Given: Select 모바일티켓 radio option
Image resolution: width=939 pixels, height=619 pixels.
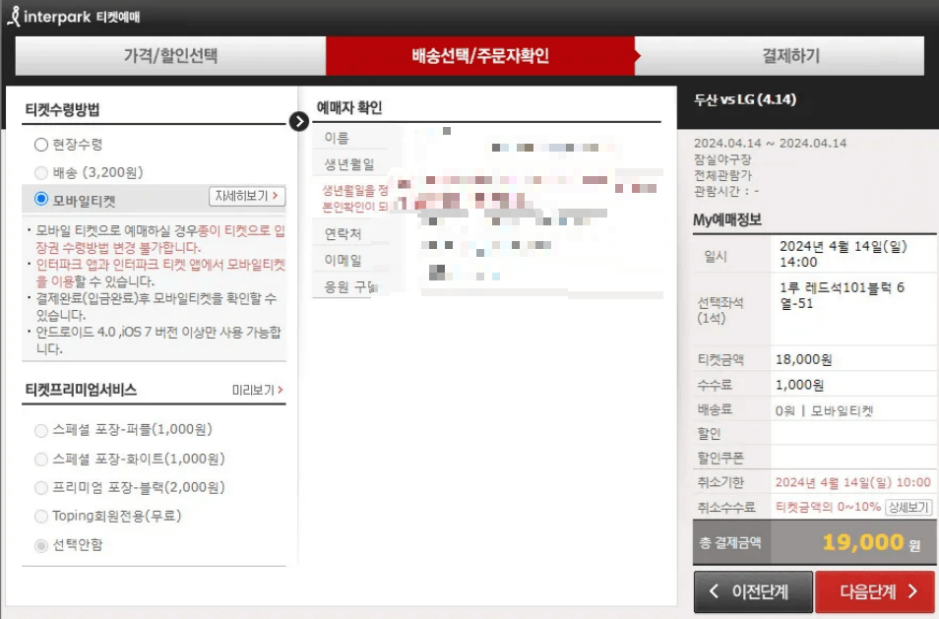Looking at the screenshot, I should coord(40,200).
